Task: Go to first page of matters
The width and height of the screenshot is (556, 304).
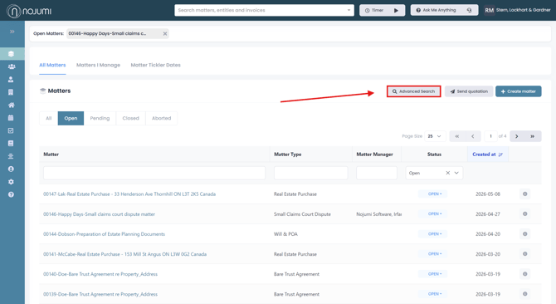Action: point(457,136)
